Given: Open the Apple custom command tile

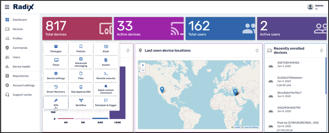Looking at the screenshot, I should [x=106, y=89].
